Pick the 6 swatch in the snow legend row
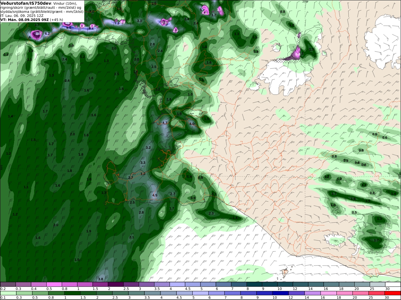 tap(223, 284)
